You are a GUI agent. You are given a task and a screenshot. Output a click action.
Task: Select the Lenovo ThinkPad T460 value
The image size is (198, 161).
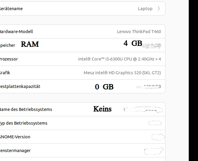pyautogui.click(x=139, y=32)
